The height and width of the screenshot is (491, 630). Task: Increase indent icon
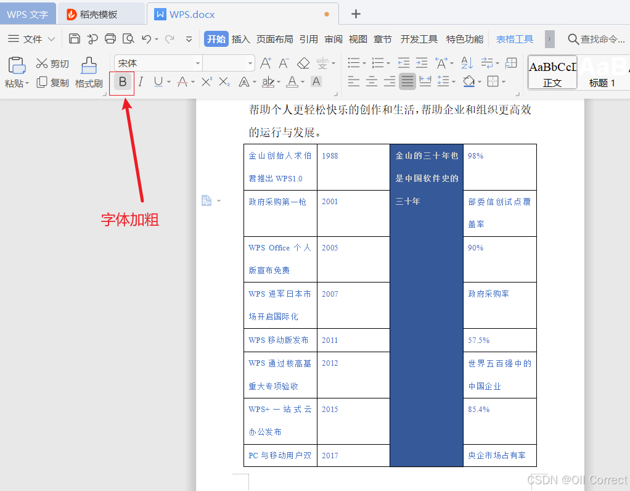[422, 63]
